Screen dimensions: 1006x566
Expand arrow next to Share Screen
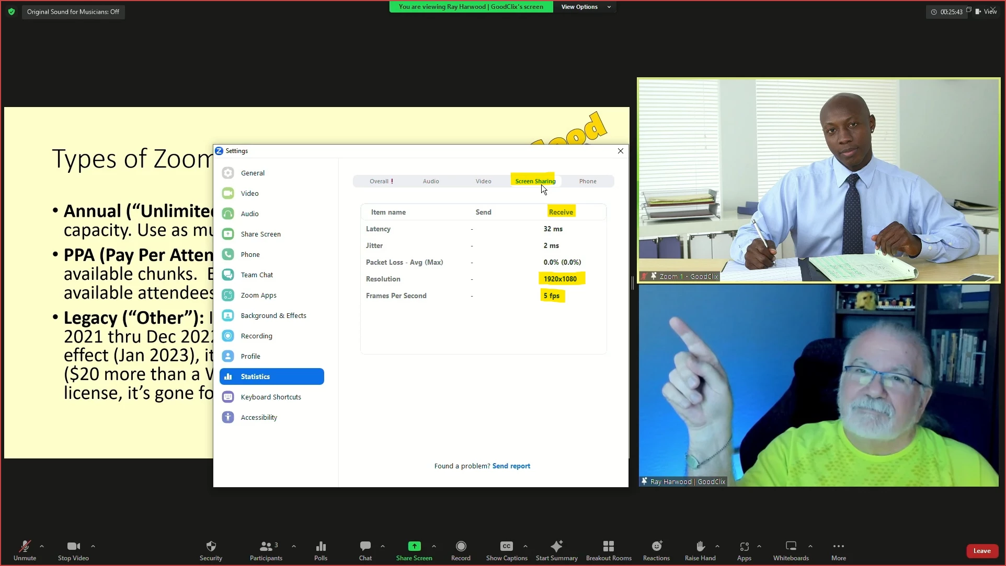(x=434, y=546)
